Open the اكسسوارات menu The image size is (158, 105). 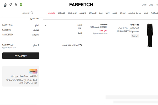tap(92, 13)
